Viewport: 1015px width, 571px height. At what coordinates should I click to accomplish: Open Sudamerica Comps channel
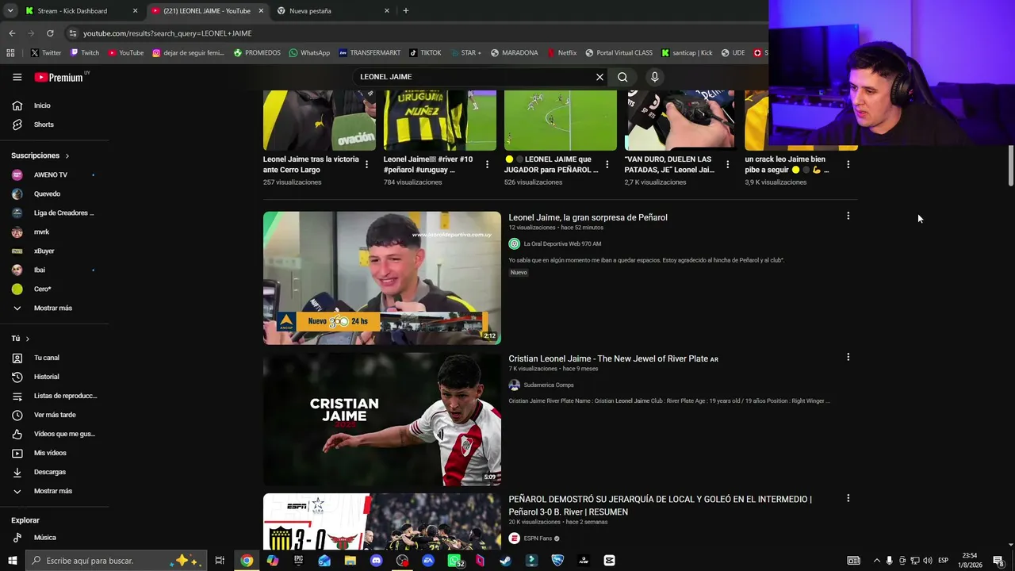point(549,385)
